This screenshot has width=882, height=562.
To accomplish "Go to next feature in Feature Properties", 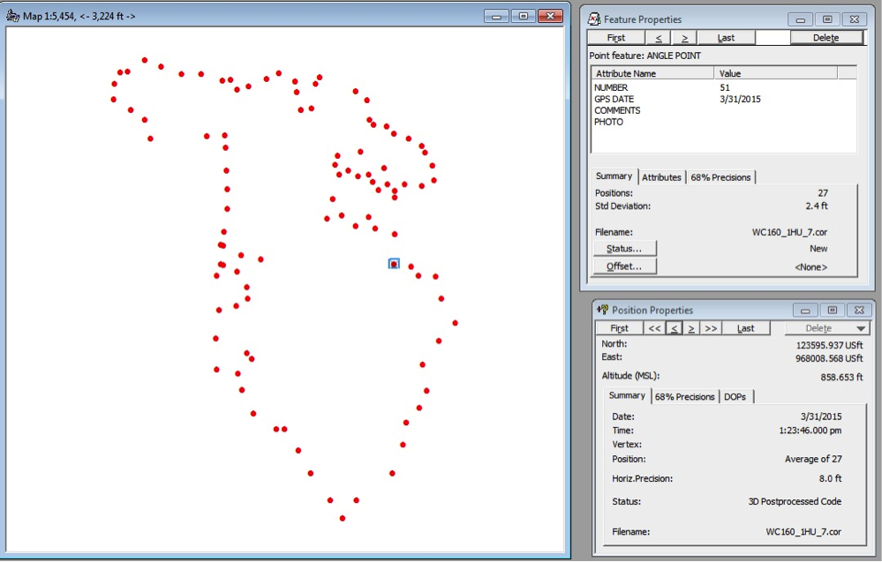I will (x=684, y=38).
